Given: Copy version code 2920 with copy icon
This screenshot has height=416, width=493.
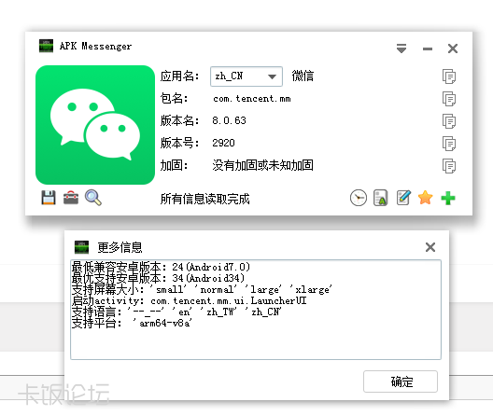Looking at the screenshot, I should [x=449, y=144].
